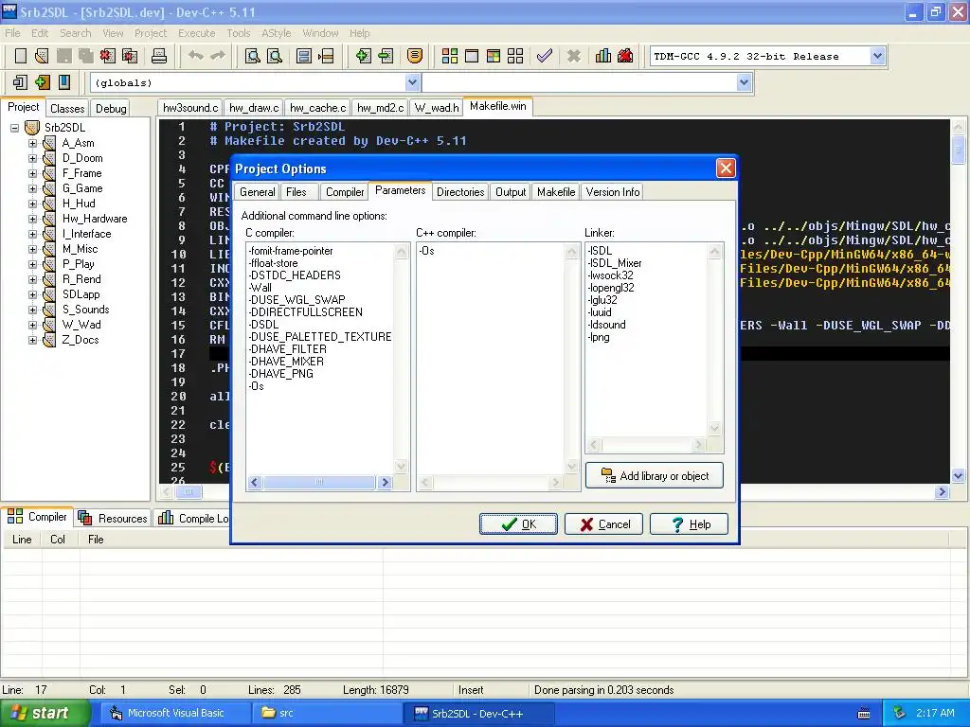Expand the P_Play folder node
970x727 pixels.
coord(32,265)
